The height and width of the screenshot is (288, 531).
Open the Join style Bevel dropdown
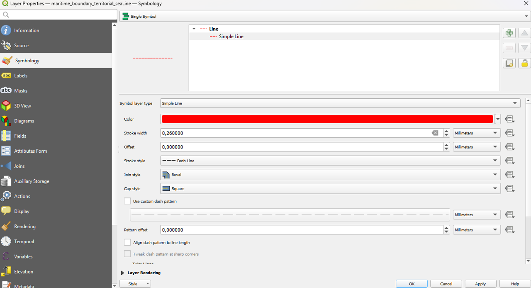pyautogui.click(x=330, y=175)
